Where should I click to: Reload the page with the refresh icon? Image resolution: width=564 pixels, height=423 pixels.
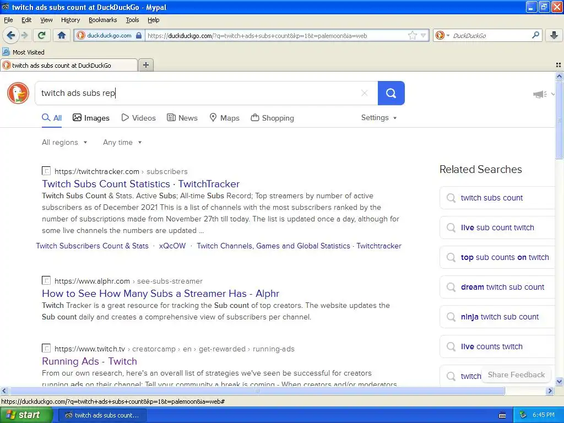(x=41, y=35)
